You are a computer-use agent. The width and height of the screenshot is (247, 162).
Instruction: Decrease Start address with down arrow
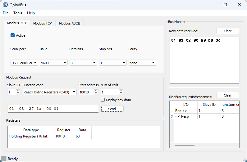coord(96,93)
